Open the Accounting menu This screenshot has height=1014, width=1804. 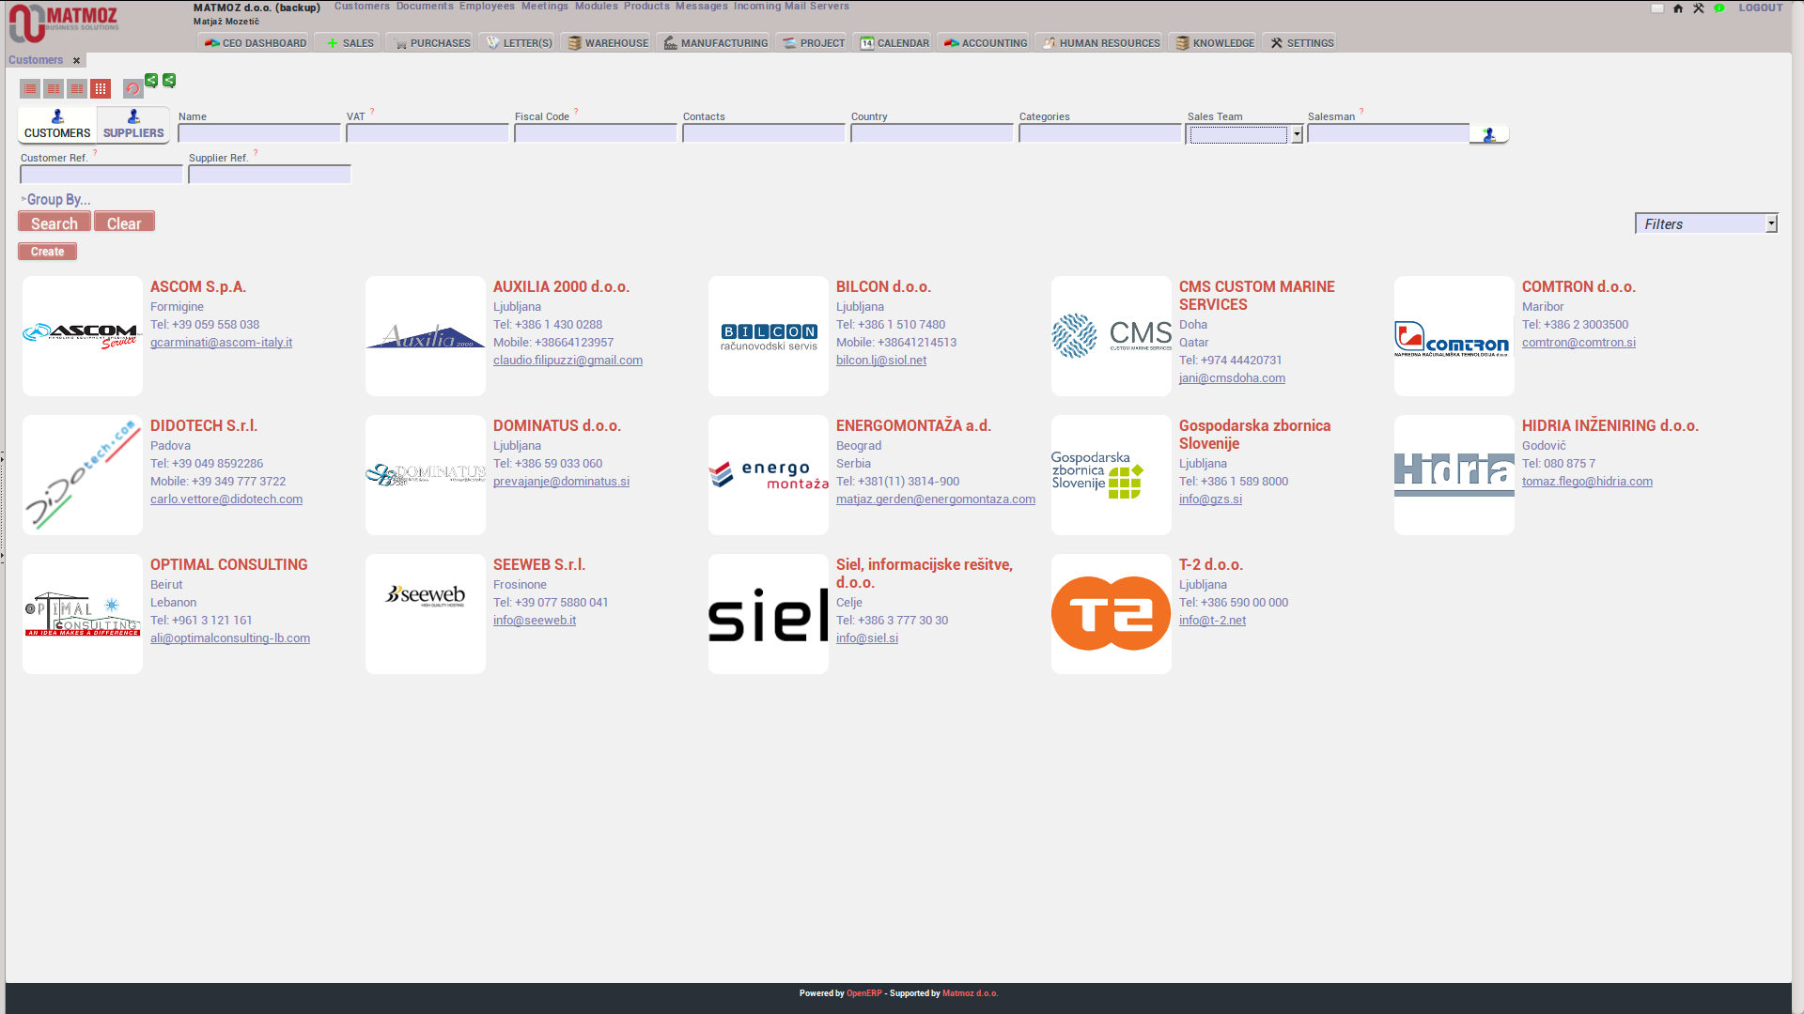click(985, 43)
